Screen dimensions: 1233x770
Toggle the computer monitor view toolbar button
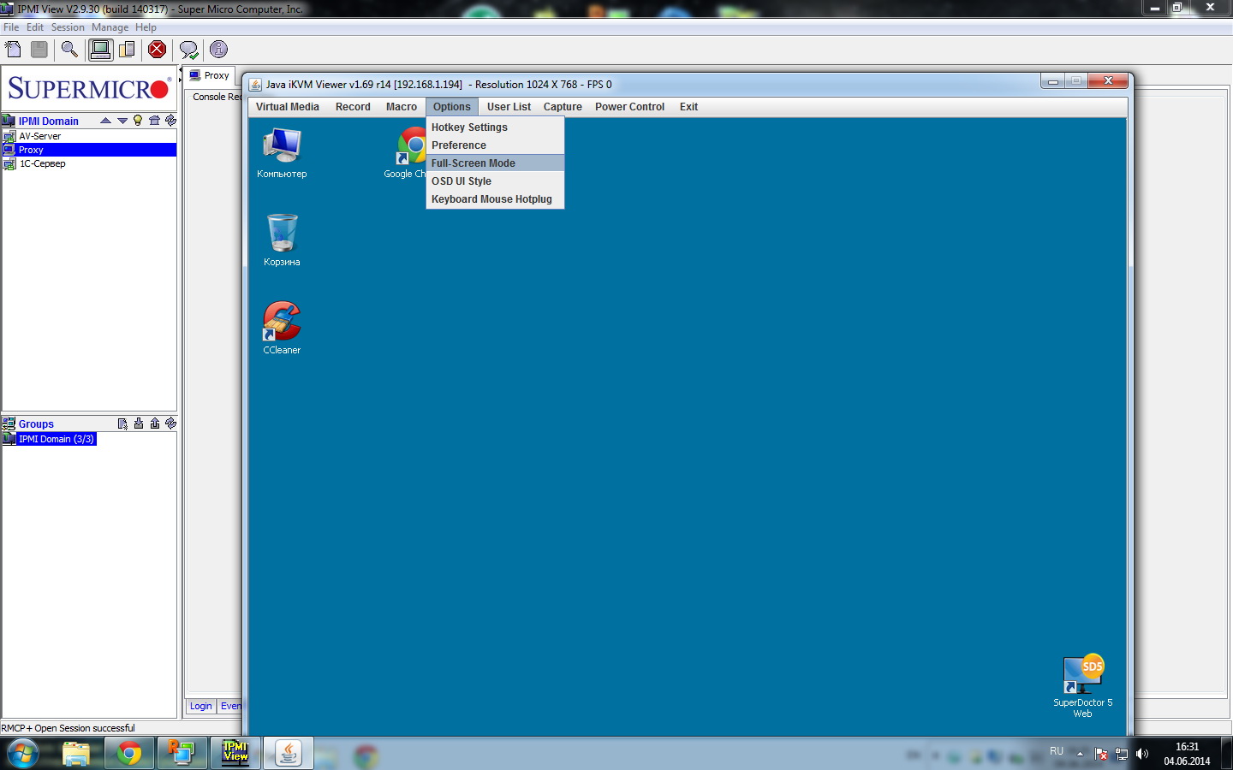(100, 50)
